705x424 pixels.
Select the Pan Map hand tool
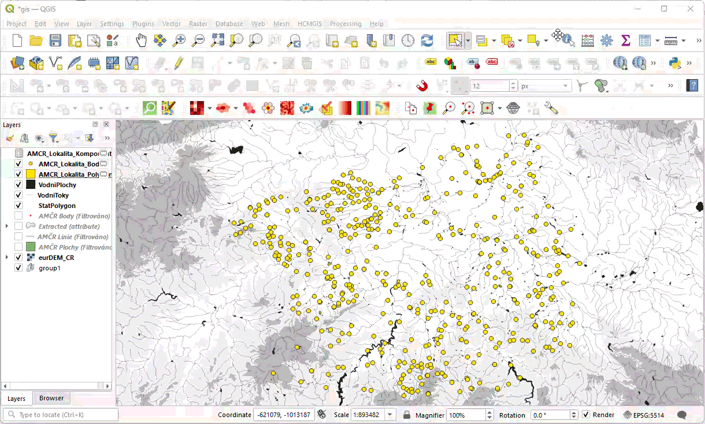coord(142,40)
